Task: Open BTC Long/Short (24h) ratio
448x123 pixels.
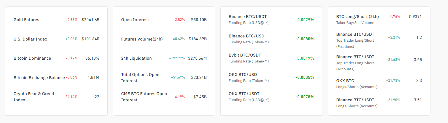Action: point(357,17)
